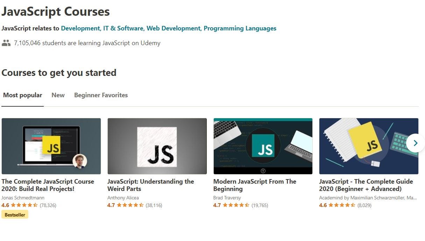The width and height of the screenshot is (425, 241).
Task: Click the next-courses carousel arrow
Action: [415, 143]
